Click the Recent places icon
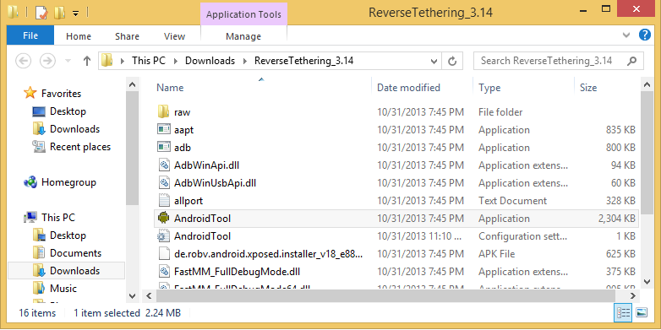This screenshot has width=661, height=330. click(39, 147)
